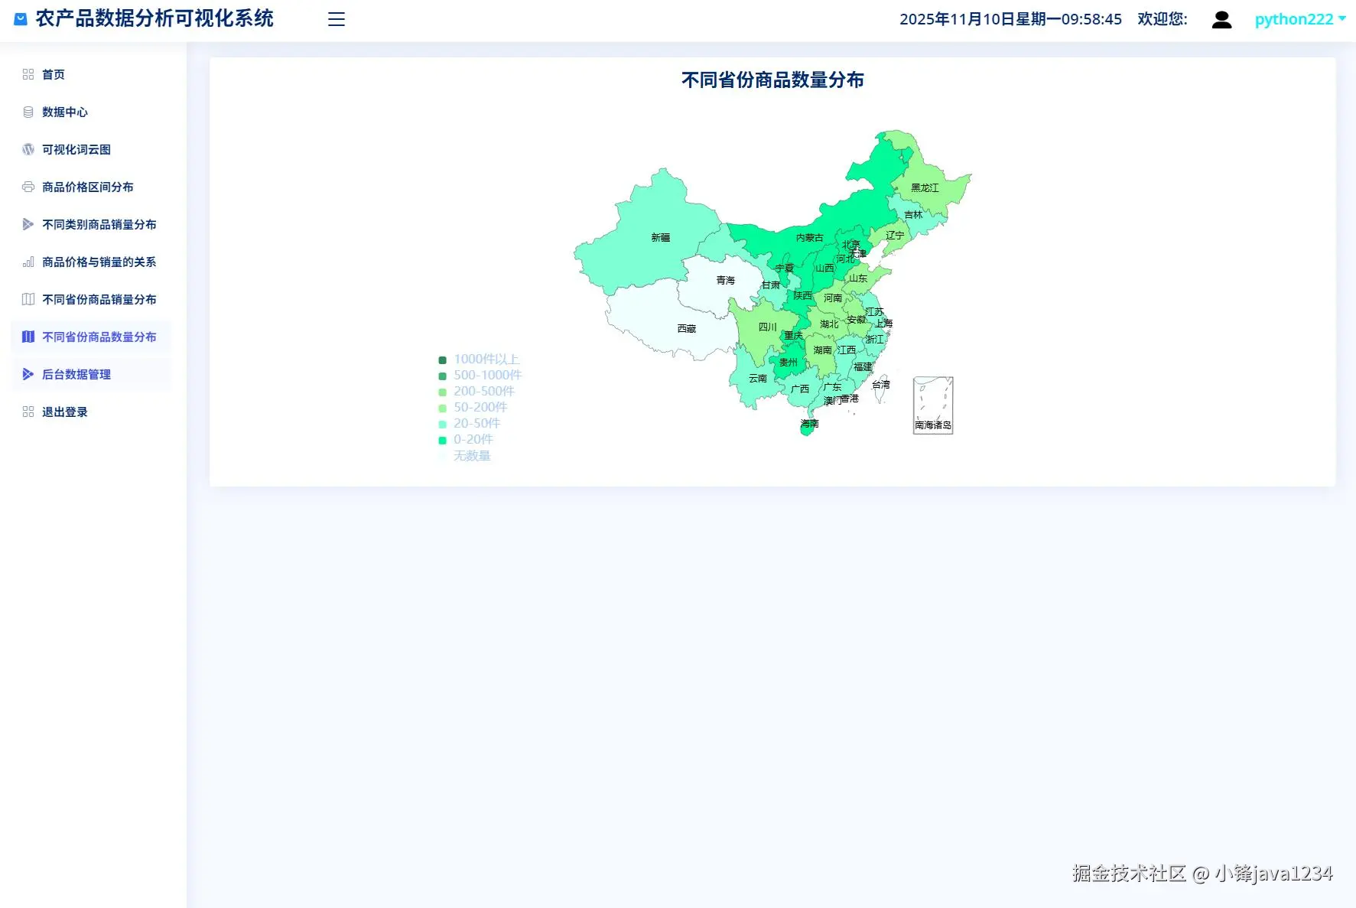Click the 数据中心 database icon
Viewport: 1356px width, 908px height.
click(28, 112)
